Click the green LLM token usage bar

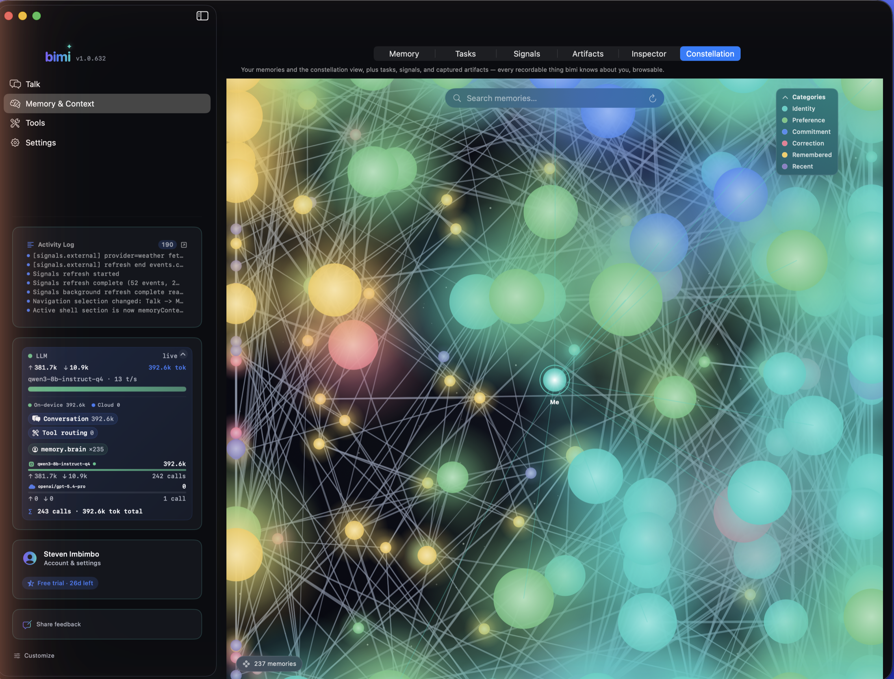pos(107,389)
